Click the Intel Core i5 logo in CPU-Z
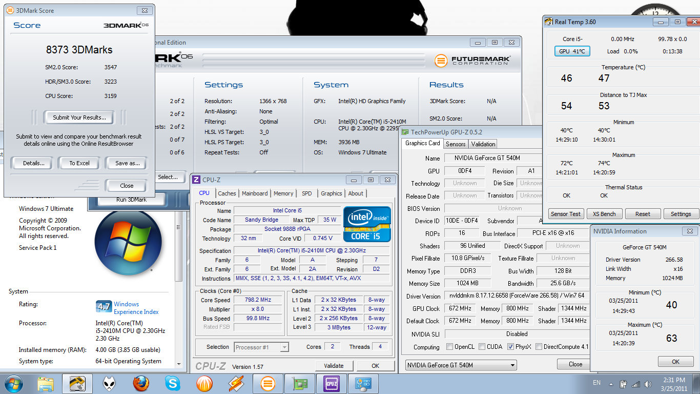Screen dimensions: 700x394 367,224
